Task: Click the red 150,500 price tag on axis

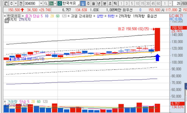Action: click(x=178, y=28)
